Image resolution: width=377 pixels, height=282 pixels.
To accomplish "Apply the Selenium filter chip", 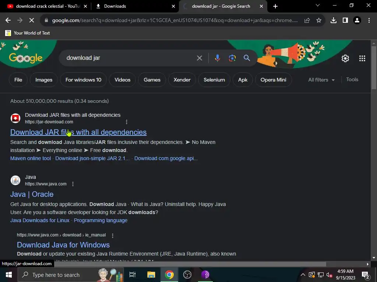I will tap(214, 80).
